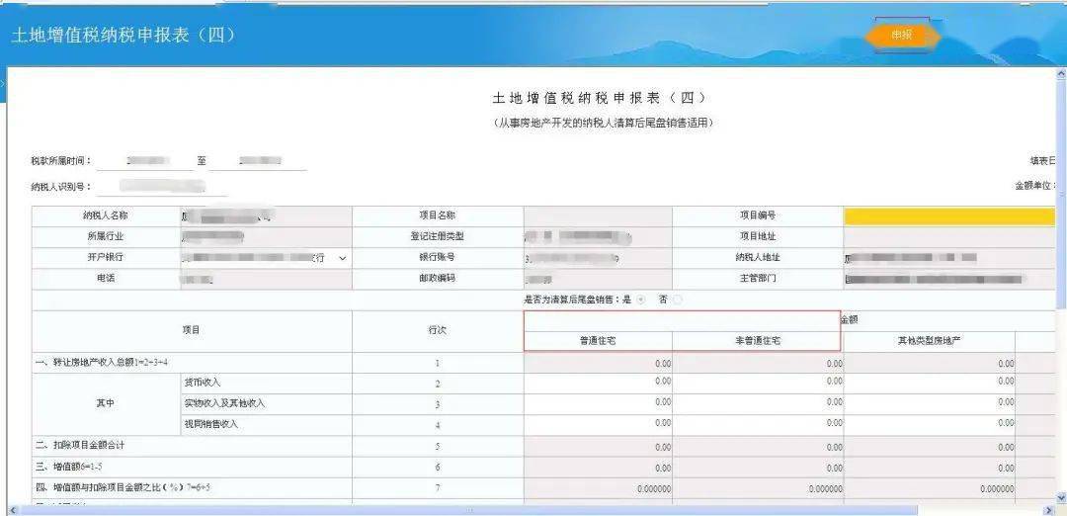The width and height of the screenshot is (1067, 516).
Task: Open the 开户银行 dropdown
Action: 266,258
